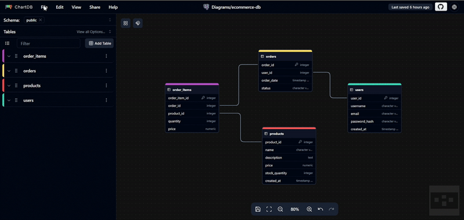Expand the orders table row
The width and height of the screenshot is (464, 220).
pos(9,71)
